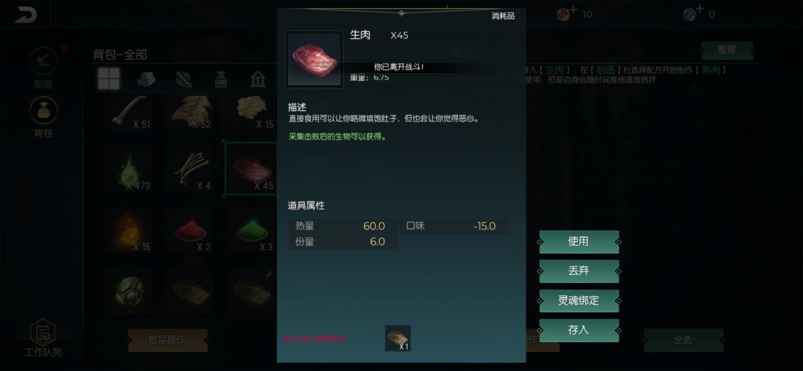The height and width of the screenshot is (371, 803).
Task: Select the raw meat X45 inventory slot
Action: tap(251, 169)
